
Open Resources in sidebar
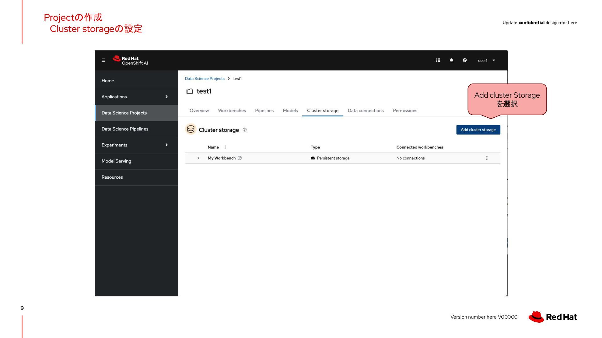pos(136,177)
